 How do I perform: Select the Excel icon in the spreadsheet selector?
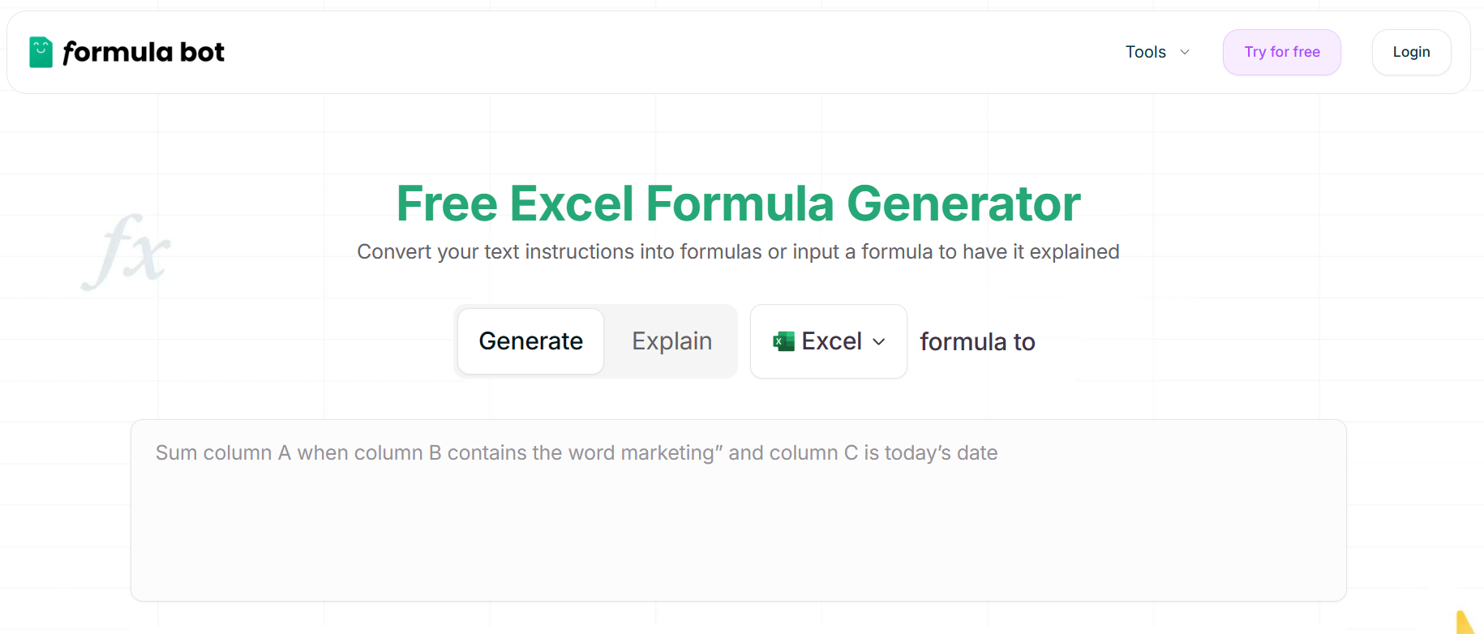tap(783, 341)
